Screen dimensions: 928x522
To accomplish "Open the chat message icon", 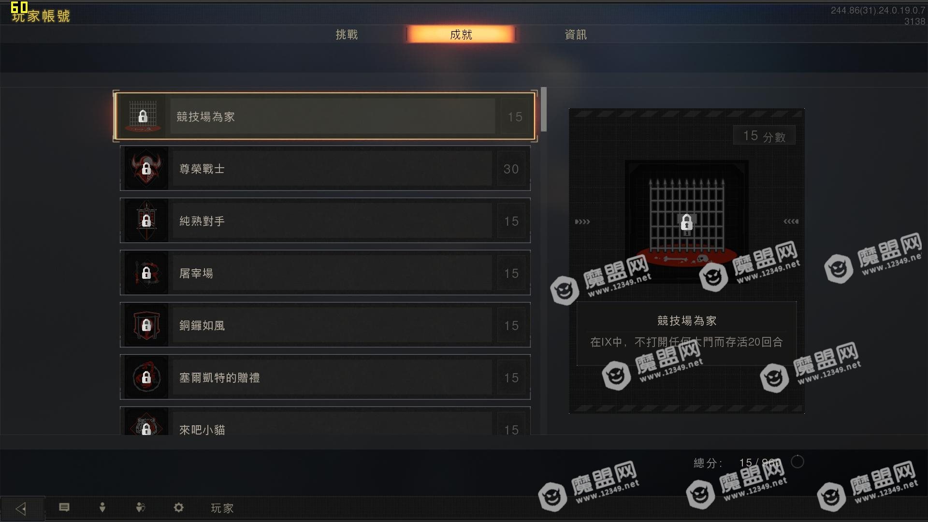I will [64, 507].
